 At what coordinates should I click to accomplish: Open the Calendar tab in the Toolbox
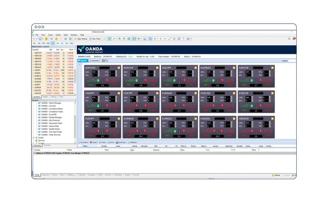pos(82,175)
